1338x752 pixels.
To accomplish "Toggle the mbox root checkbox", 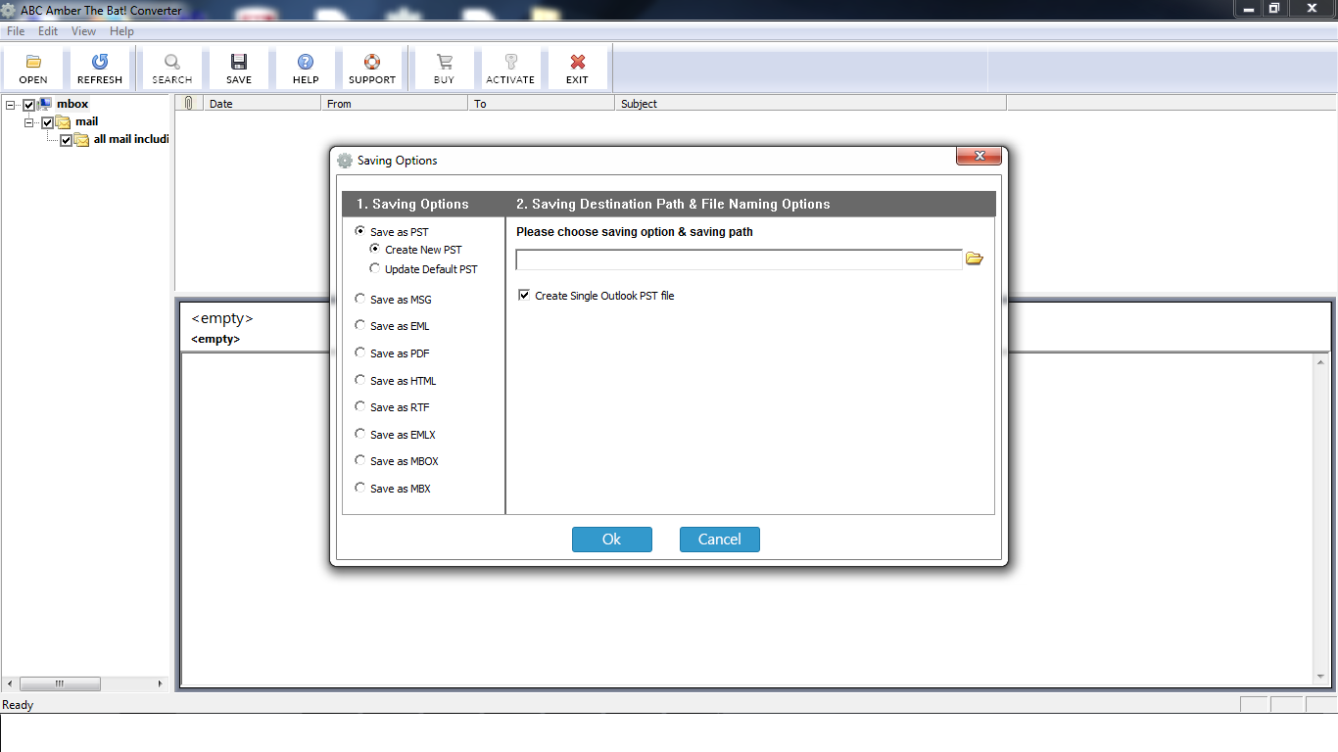I will click(x=28, y=105).
